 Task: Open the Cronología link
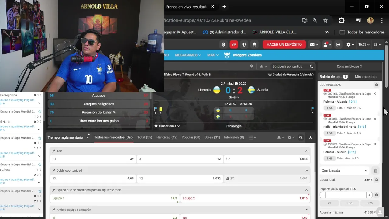point(234,126)
